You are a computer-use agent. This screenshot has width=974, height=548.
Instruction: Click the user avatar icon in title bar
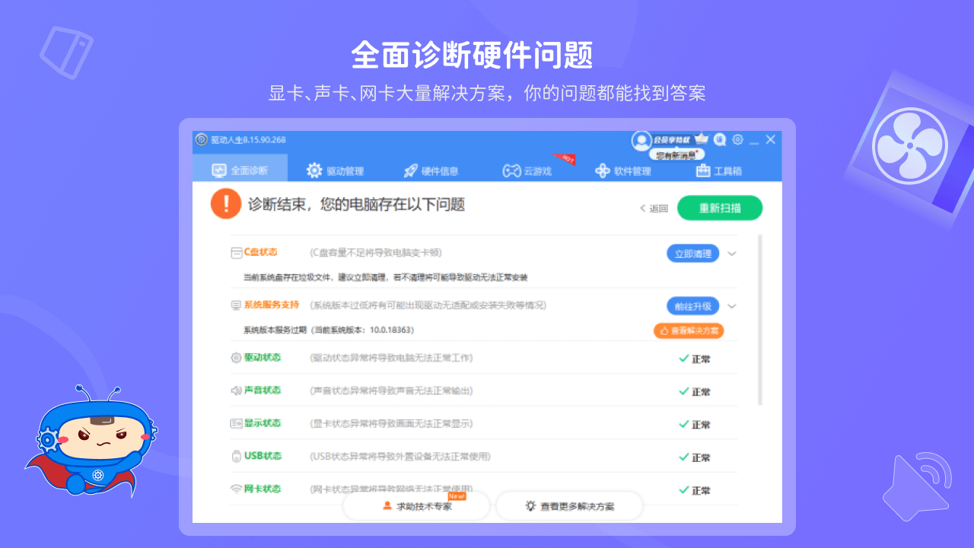(641, 140)
